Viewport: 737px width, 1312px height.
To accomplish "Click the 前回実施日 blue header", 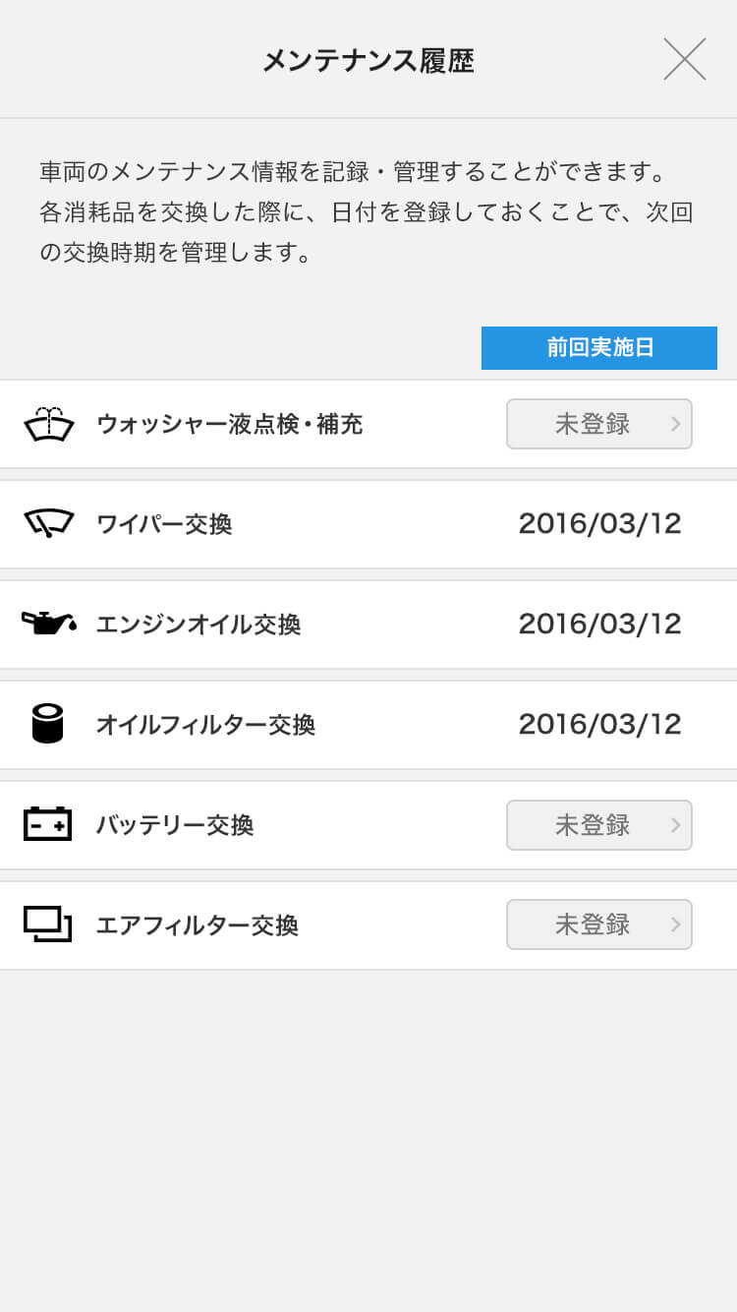I will 599,348.
